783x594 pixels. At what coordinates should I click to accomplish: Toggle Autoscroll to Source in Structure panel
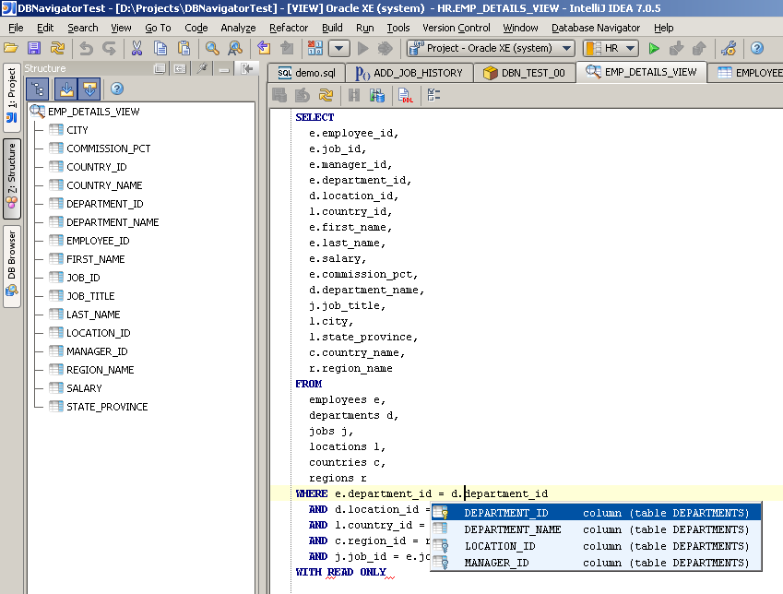pyautogui.click(x=65, y=89)
